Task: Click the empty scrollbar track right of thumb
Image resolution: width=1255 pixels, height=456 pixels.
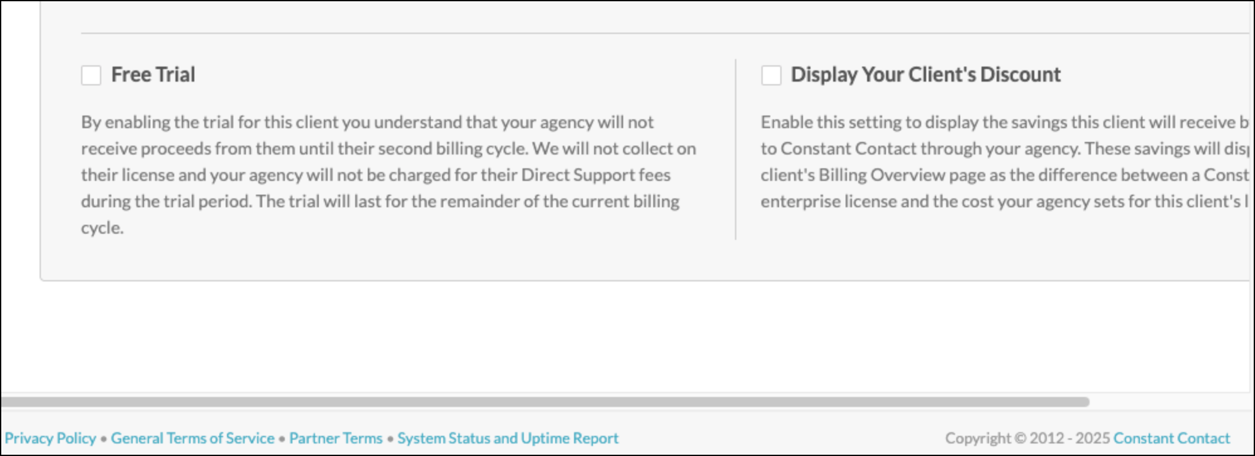Action: [1169, 401]
